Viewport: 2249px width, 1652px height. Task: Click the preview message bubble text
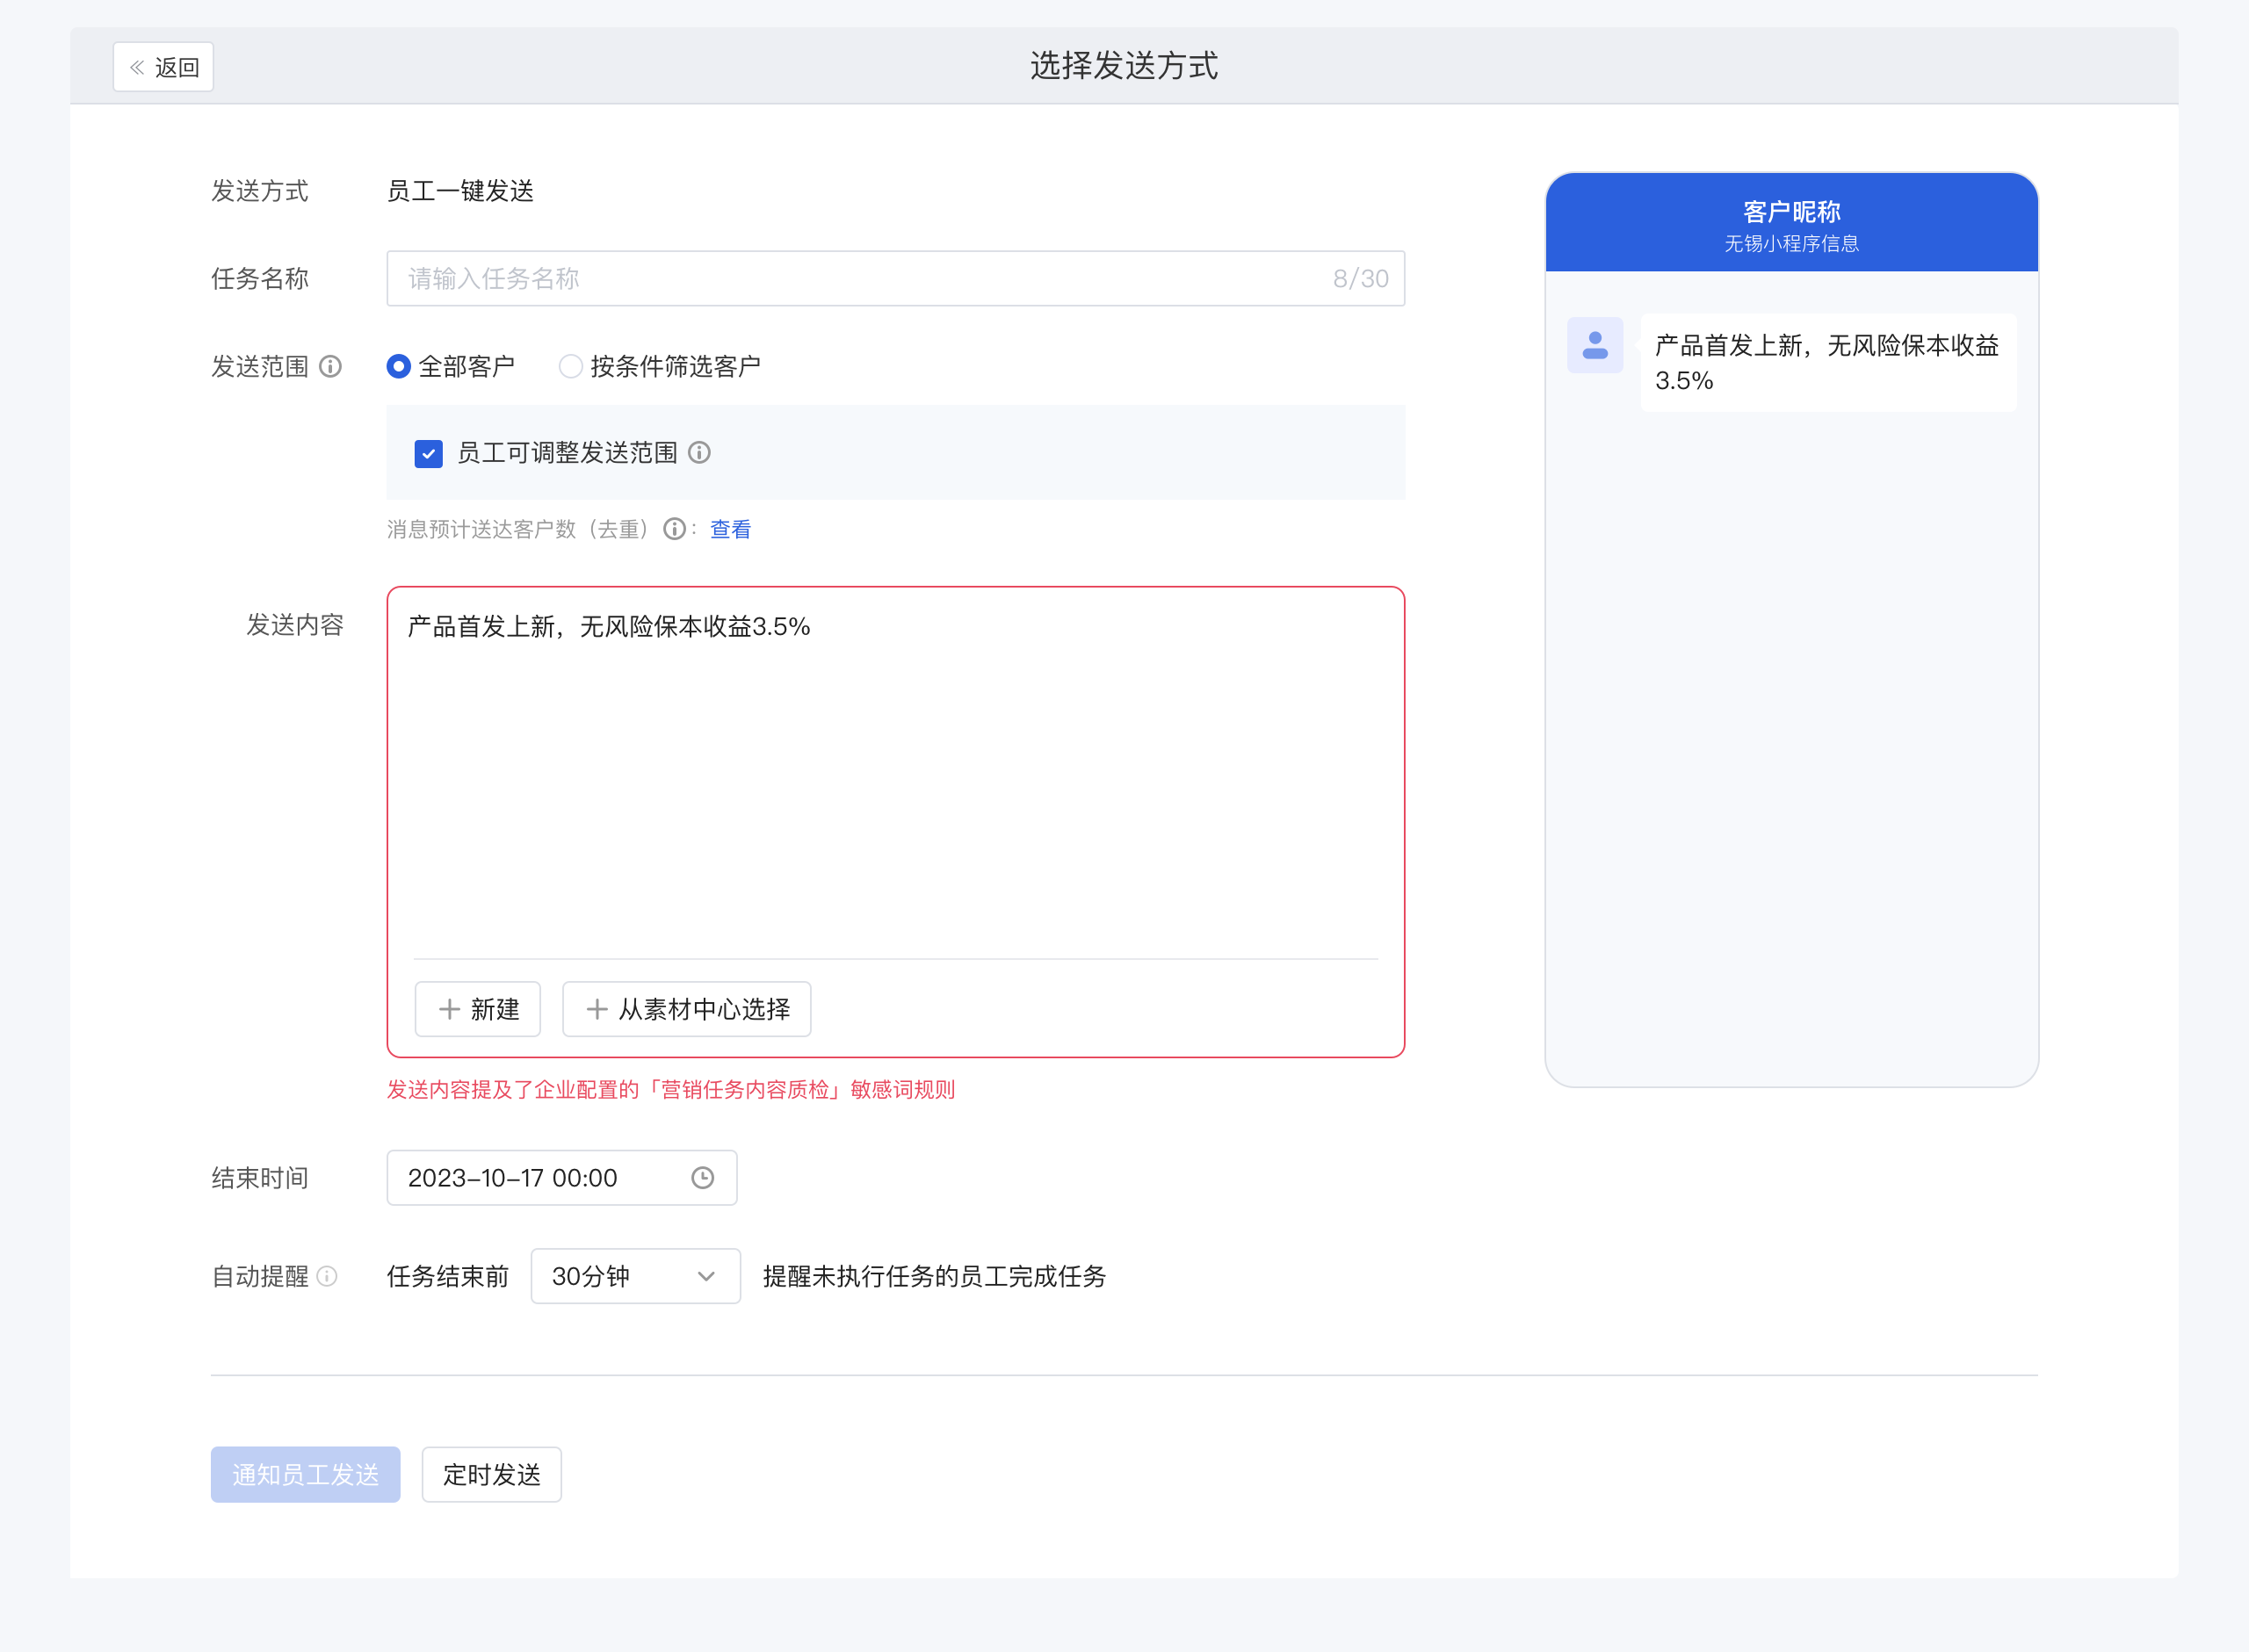coord(1828,363)
